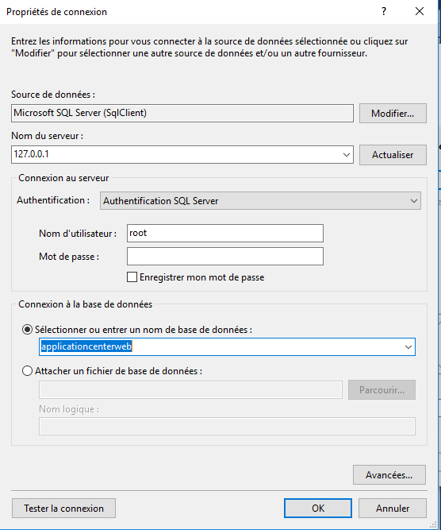Click Tester la connexion button

point(63,509)
